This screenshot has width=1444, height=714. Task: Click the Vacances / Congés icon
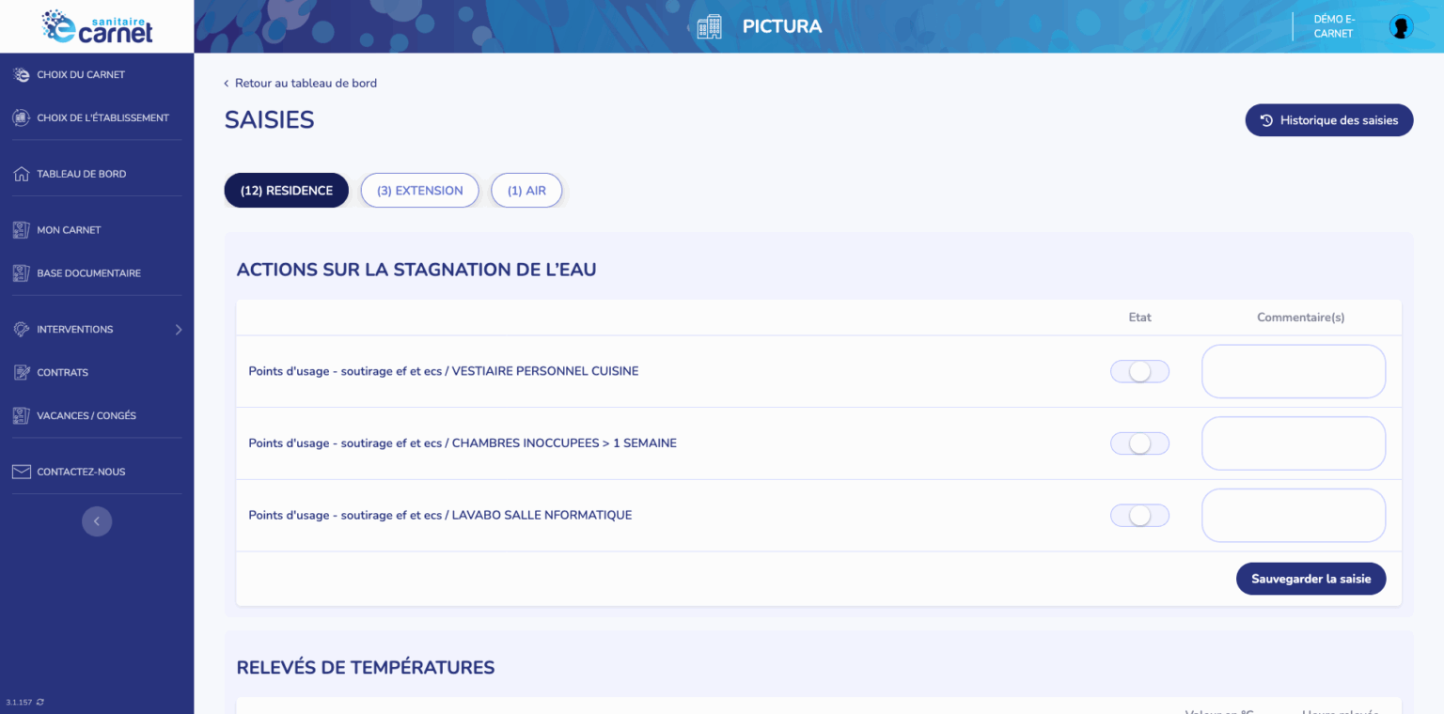[21, 416]
